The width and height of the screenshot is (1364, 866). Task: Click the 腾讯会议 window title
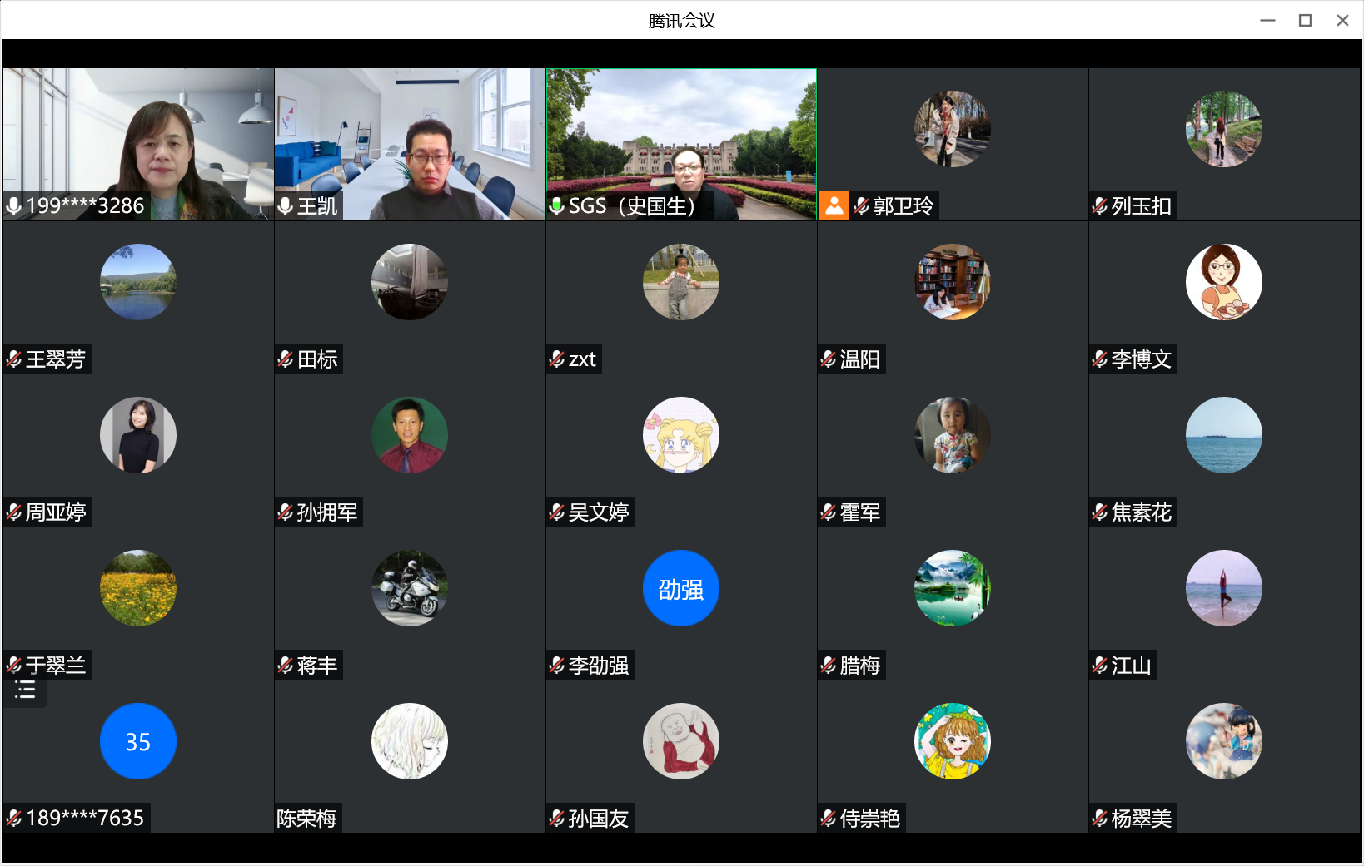(682, 21)
